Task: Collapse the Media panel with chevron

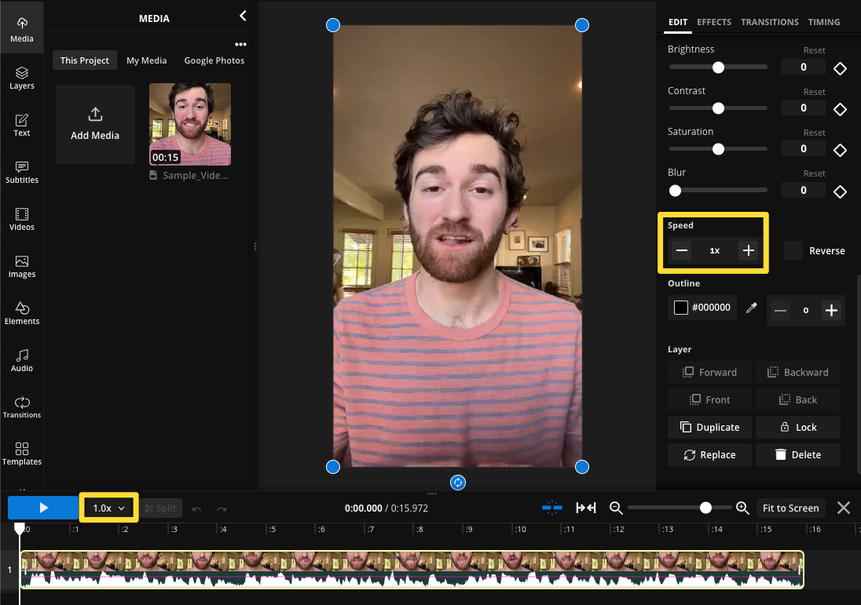Action: (x=243, y=16)
